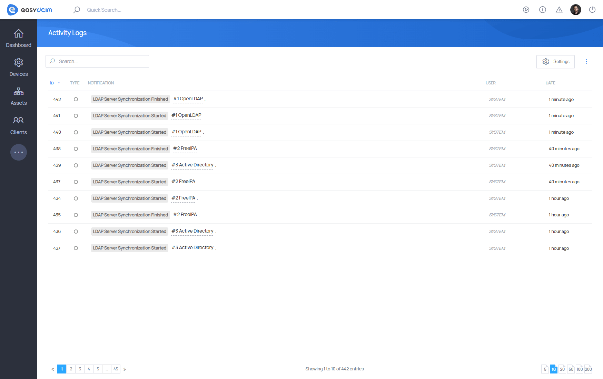Viewport: 603px width, 379px height.
Task: Click type circle icon for log 434
Action: pyautogui.click(x=76, y=198)
